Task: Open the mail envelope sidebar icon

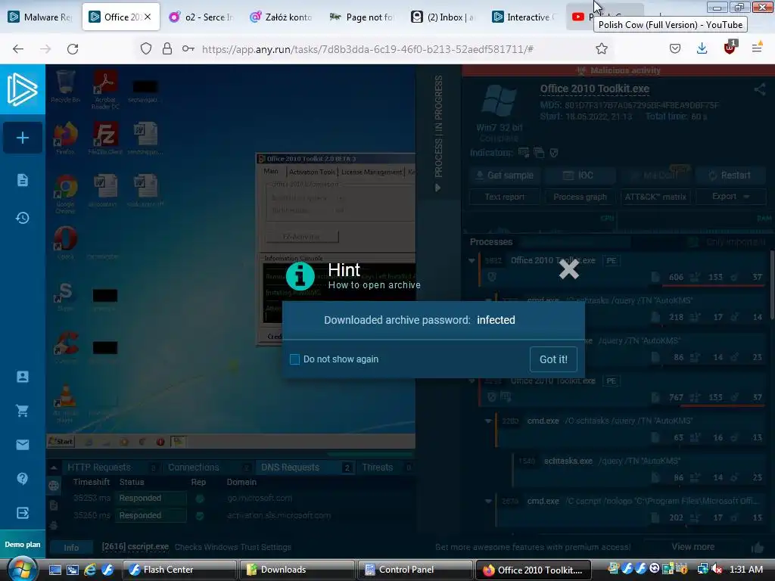Action: (x=23, y=445)
